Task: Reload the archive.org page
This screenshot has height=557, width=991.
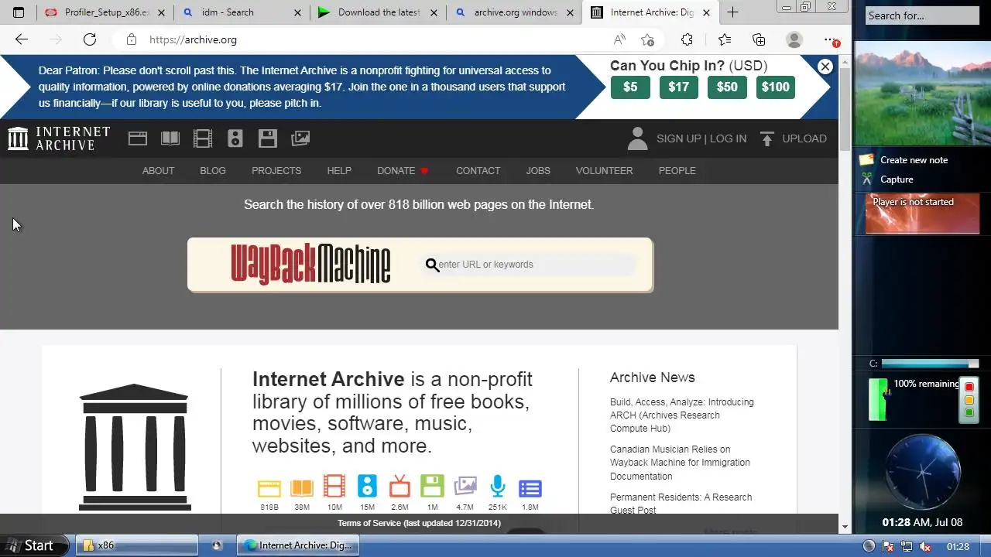Action: click(90, 39)
